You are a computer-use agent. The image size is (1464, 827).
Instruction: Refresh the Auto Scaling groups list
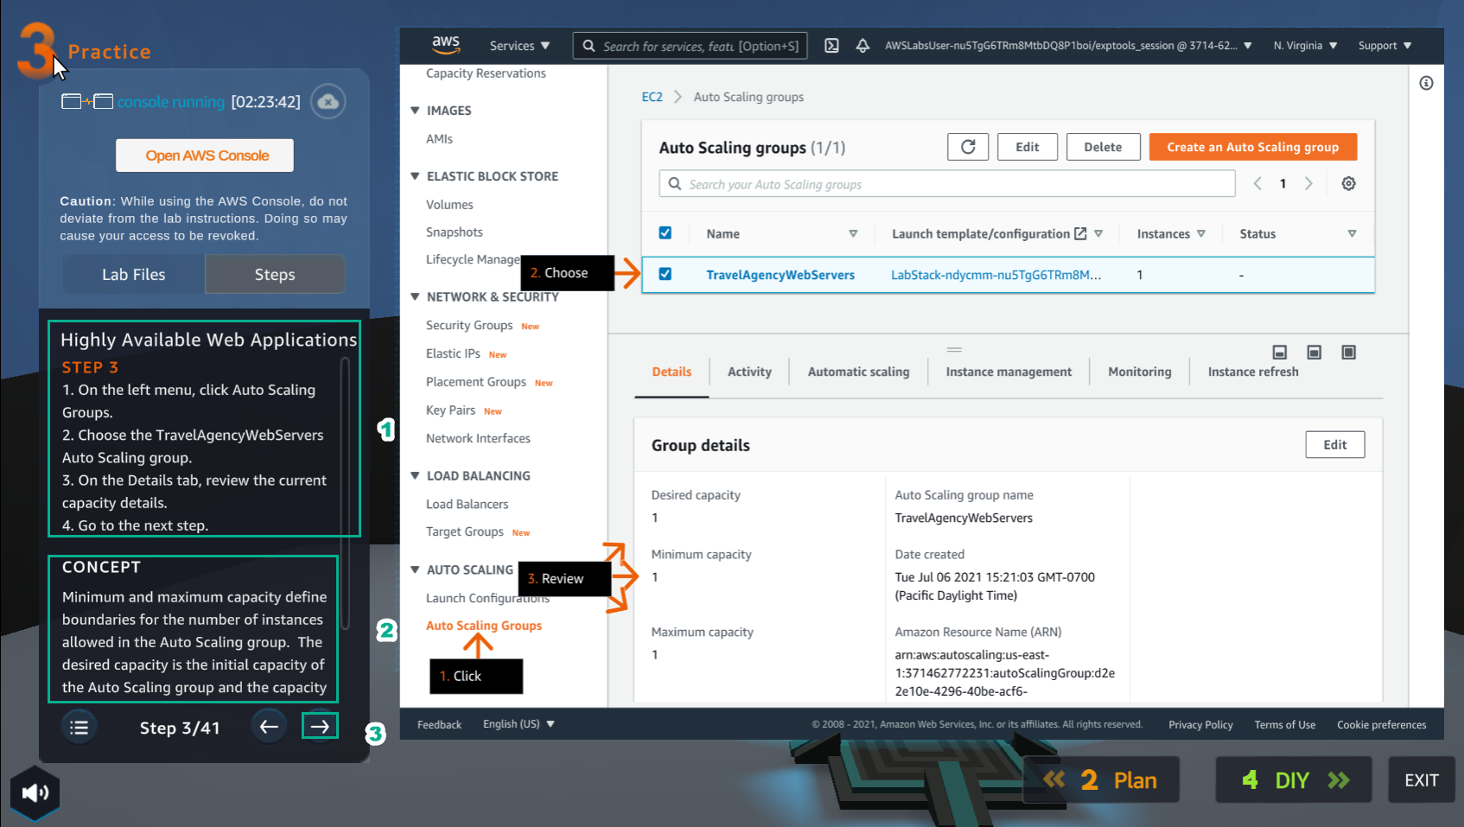pyautogui.click(x=968, y=147)
